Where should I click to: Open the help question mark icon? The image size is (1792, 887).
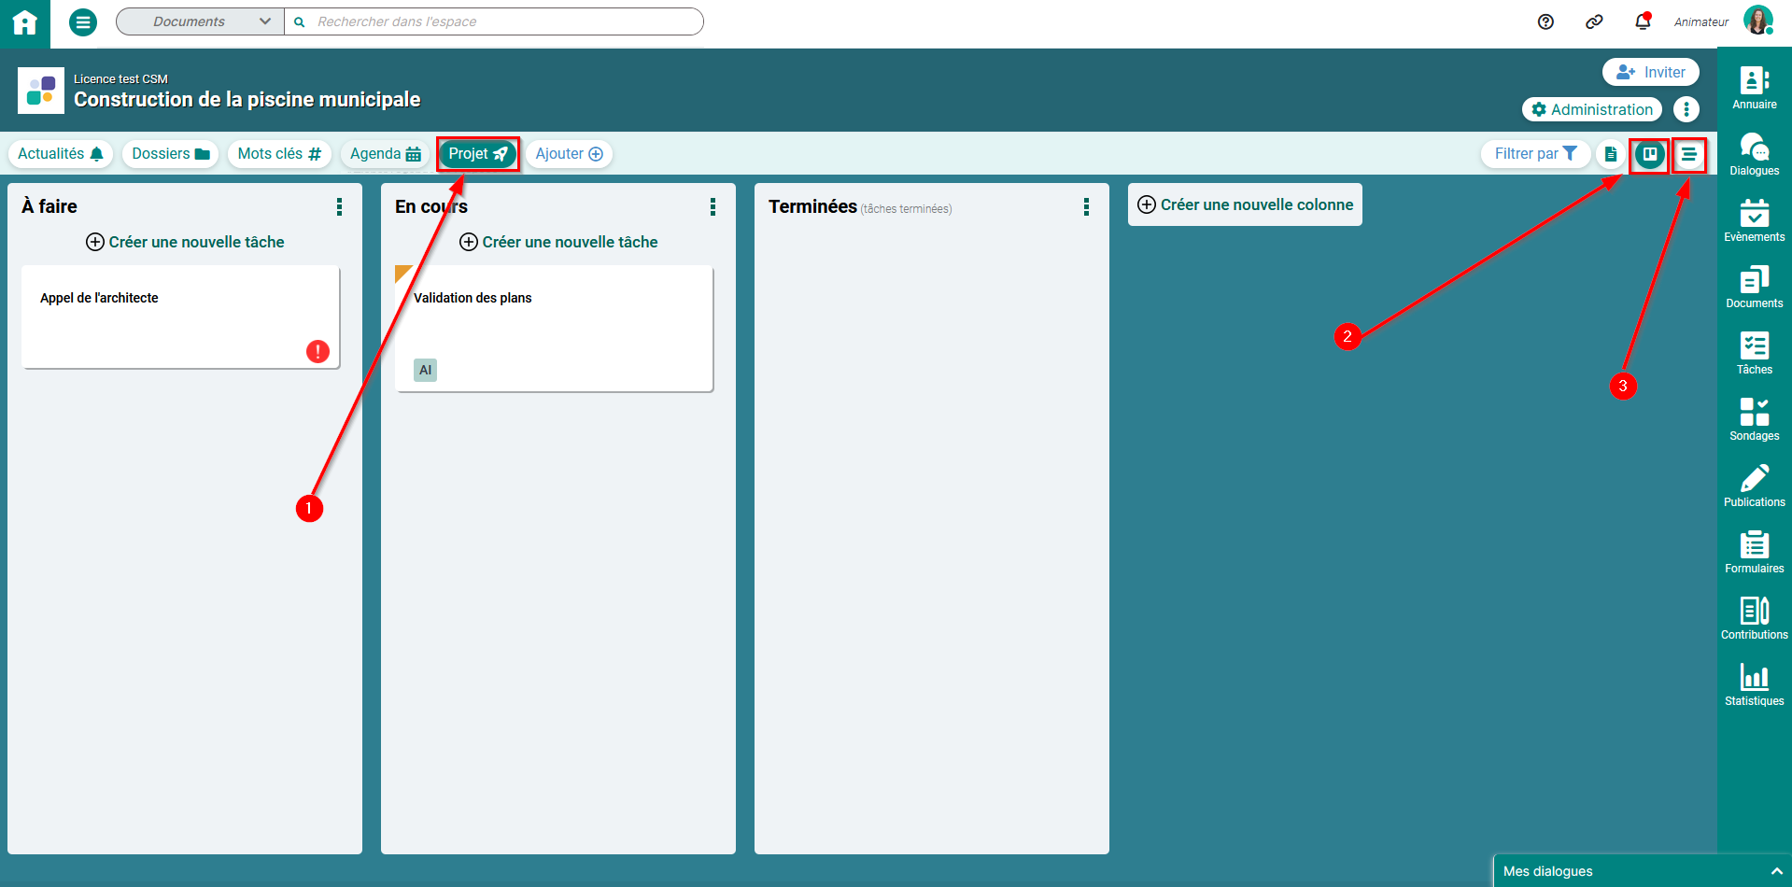pyautogui.click(x=1545, y=21)
